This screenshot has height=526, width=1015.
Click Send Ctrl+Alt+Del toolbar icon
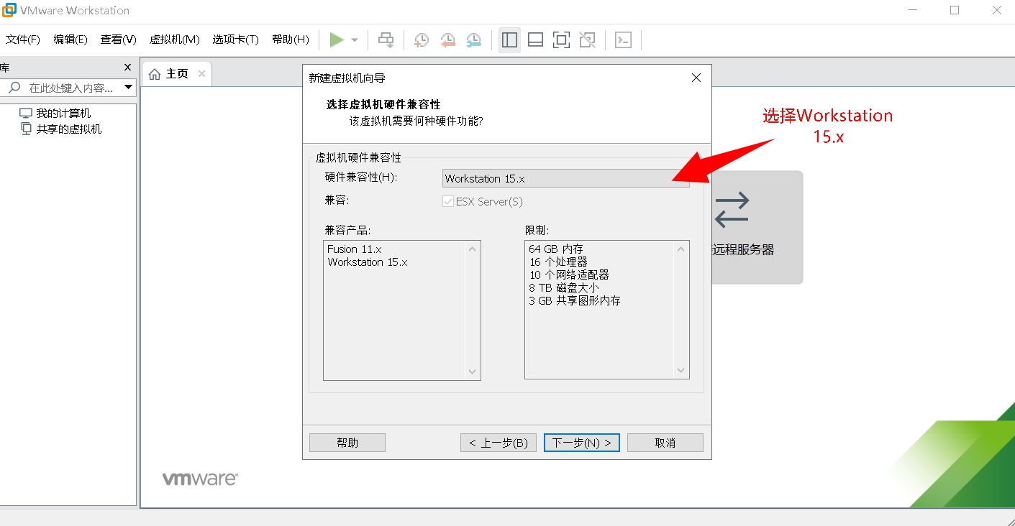386,40
